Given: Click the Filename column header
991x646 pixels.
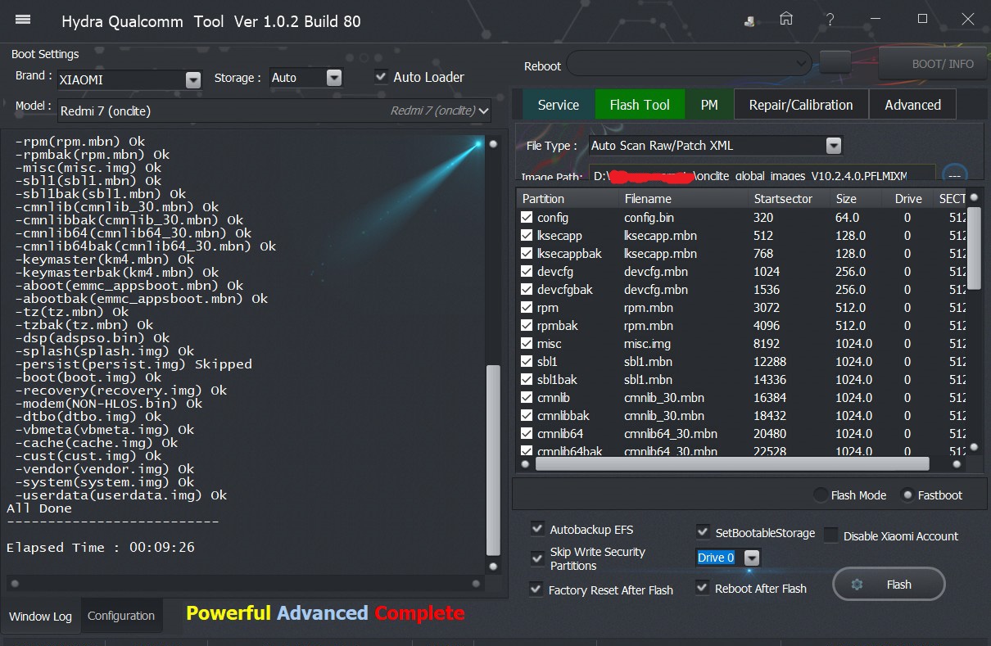Looking at the screenshot, I should (684, 198).
